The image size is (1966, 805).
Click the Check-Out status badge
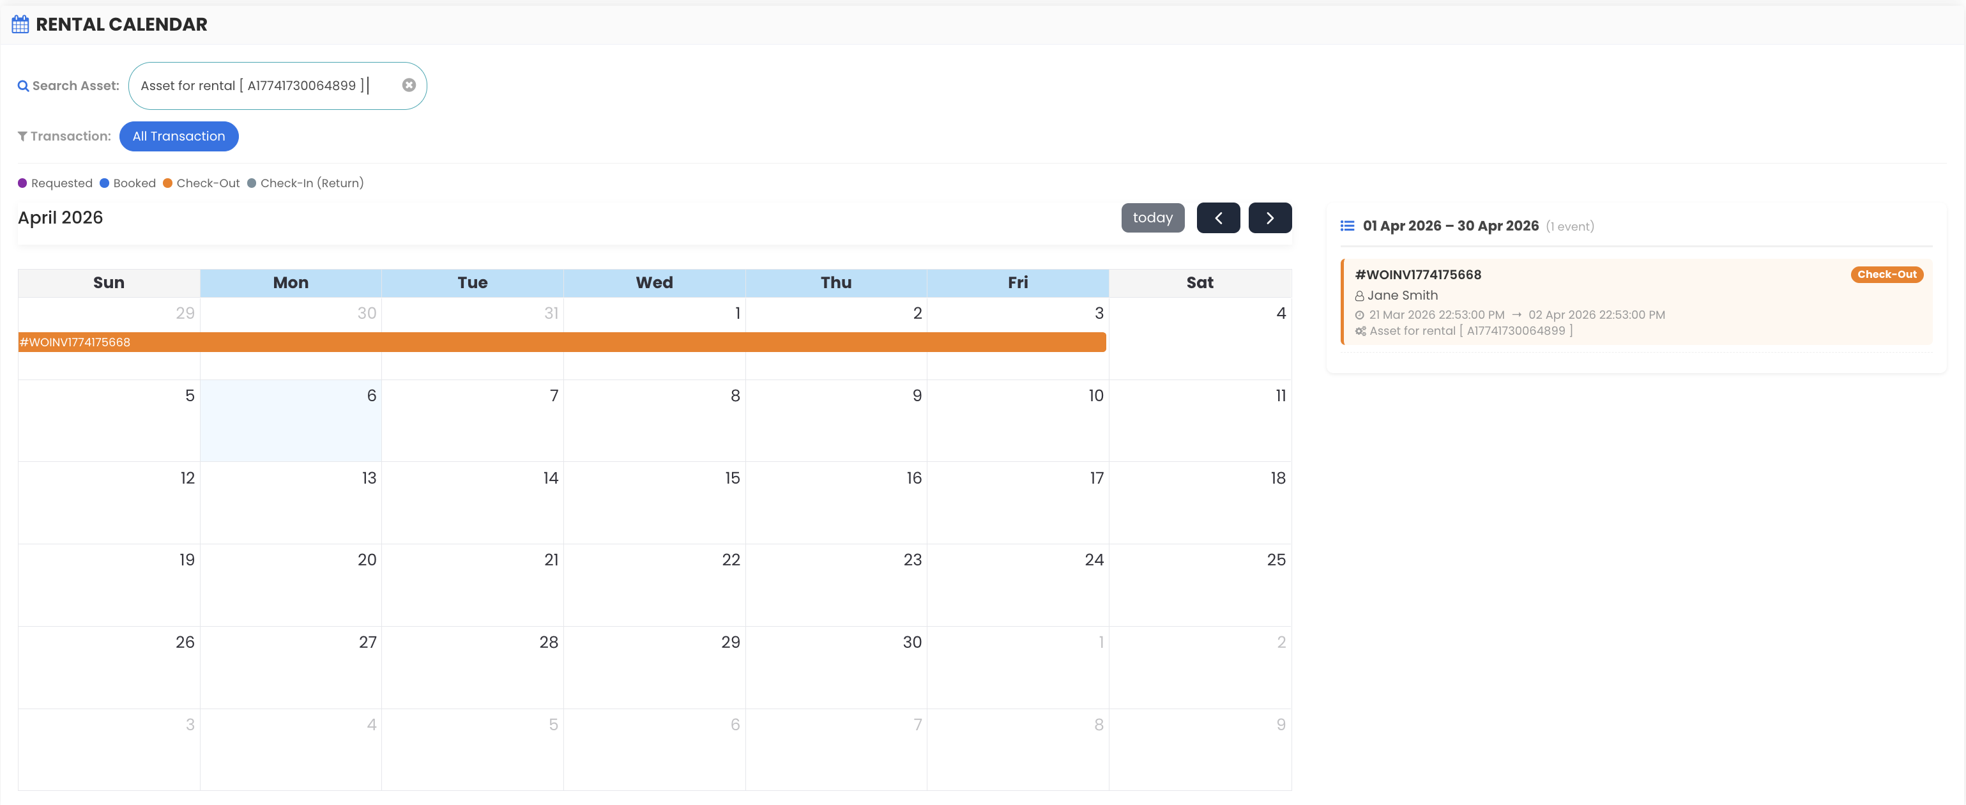(1886, 275)
